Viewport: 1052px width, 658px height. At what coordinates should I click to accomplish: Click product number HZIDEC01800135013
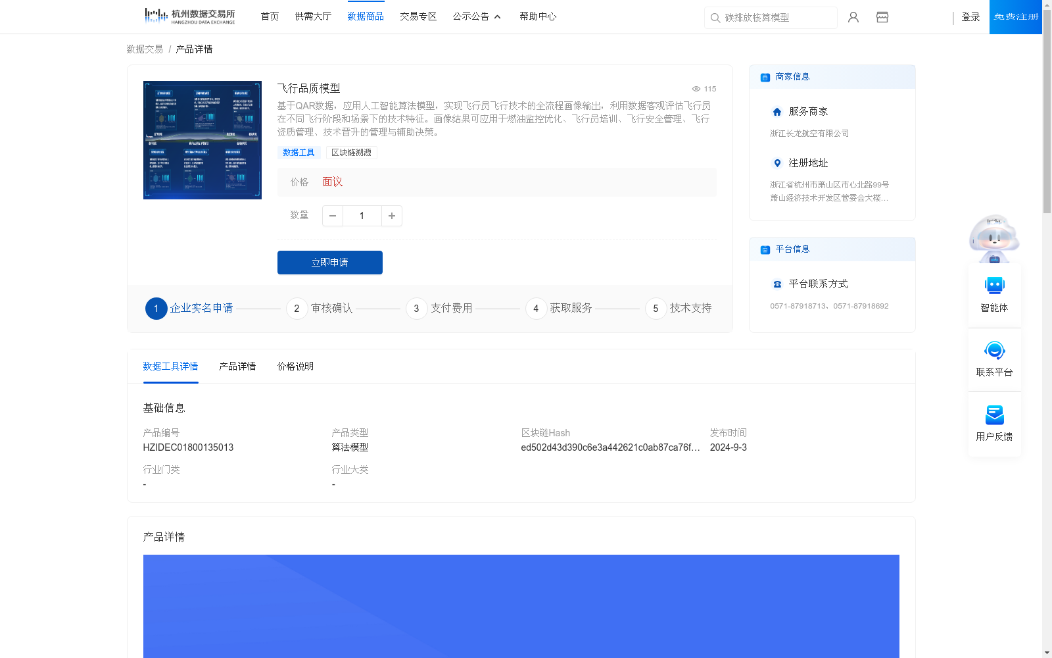click(x=188, y=447)
